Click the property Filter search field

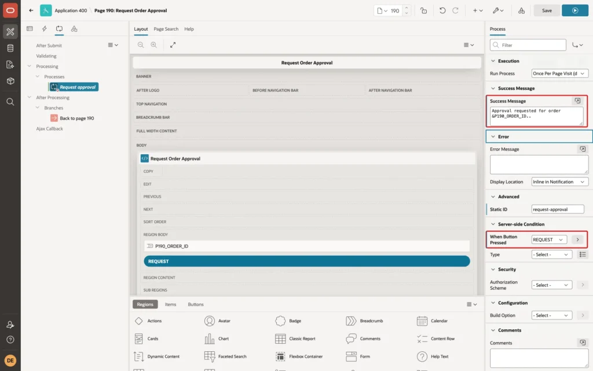point(528,45)
